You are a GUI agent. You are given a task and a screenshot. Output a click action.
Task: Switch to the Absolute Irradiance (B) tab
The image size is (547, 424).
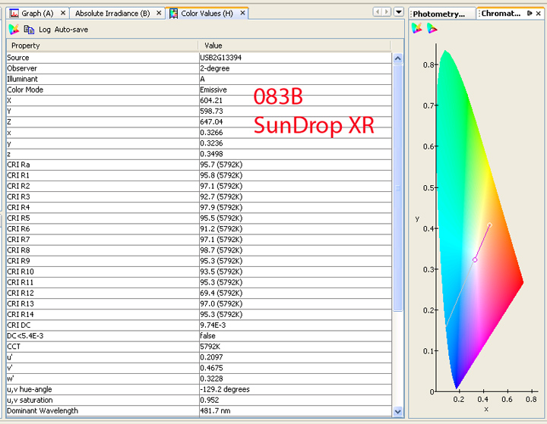112,14
